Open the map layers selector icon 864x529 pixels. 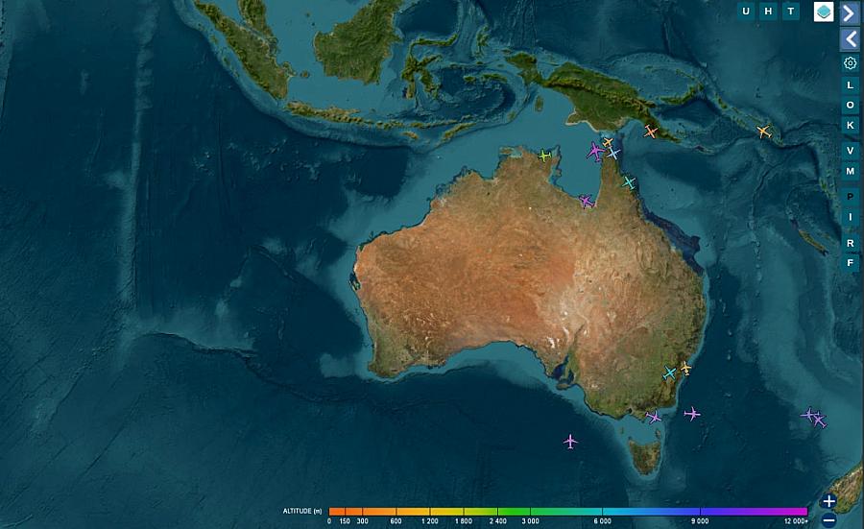coord(824,12)
